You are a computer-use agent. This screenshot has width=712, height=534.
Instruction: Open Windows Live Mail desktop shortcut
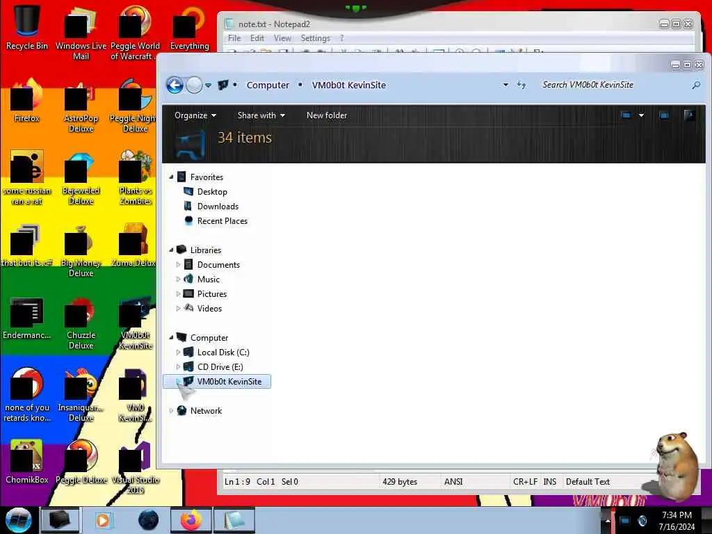coord(81,33)
